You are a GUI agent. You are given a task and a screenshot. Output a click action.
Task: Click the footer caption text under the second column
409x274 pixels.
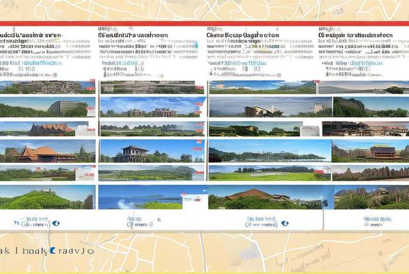pyautogui.click(x=140, y=222)
